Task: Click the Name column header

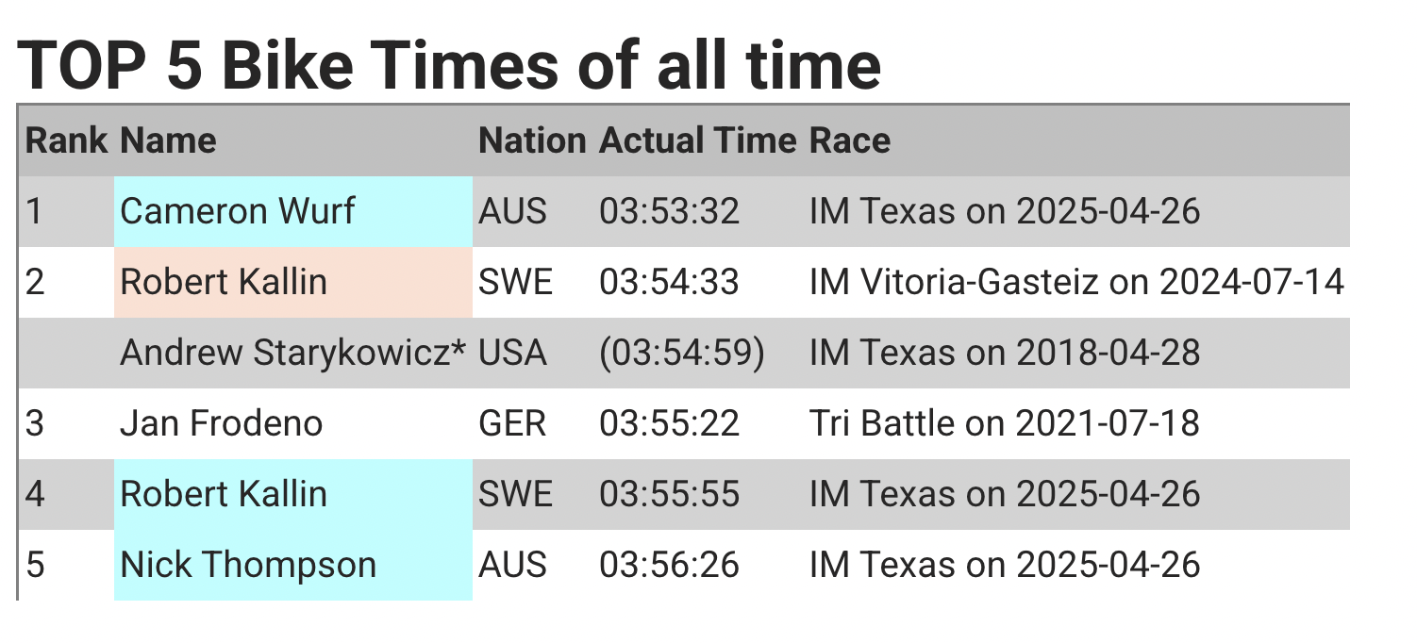Action: coord(168,140)
